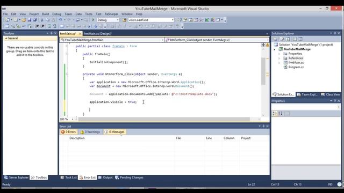This screenshot has height=193, width=344.
Task: Click the Save All toolbar icon
Action: [x=35, y=20]
